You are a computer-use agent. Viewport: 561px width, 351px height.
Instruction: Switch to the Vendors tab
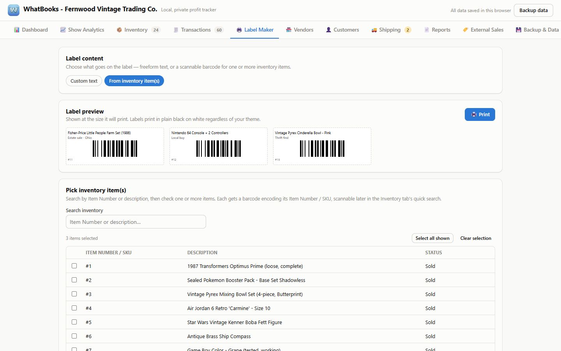pyautogui.click(x=300, y=30)
